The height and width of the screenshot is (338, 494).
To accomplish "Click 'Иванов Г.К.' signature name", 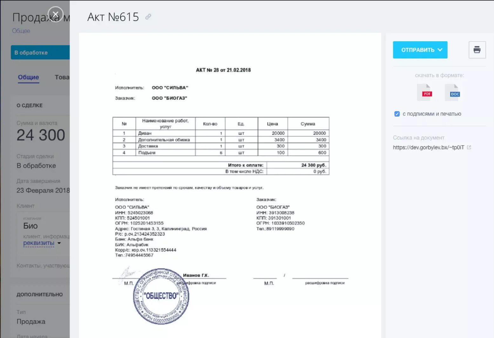I will pyautogui.click(x=196, y=275).
